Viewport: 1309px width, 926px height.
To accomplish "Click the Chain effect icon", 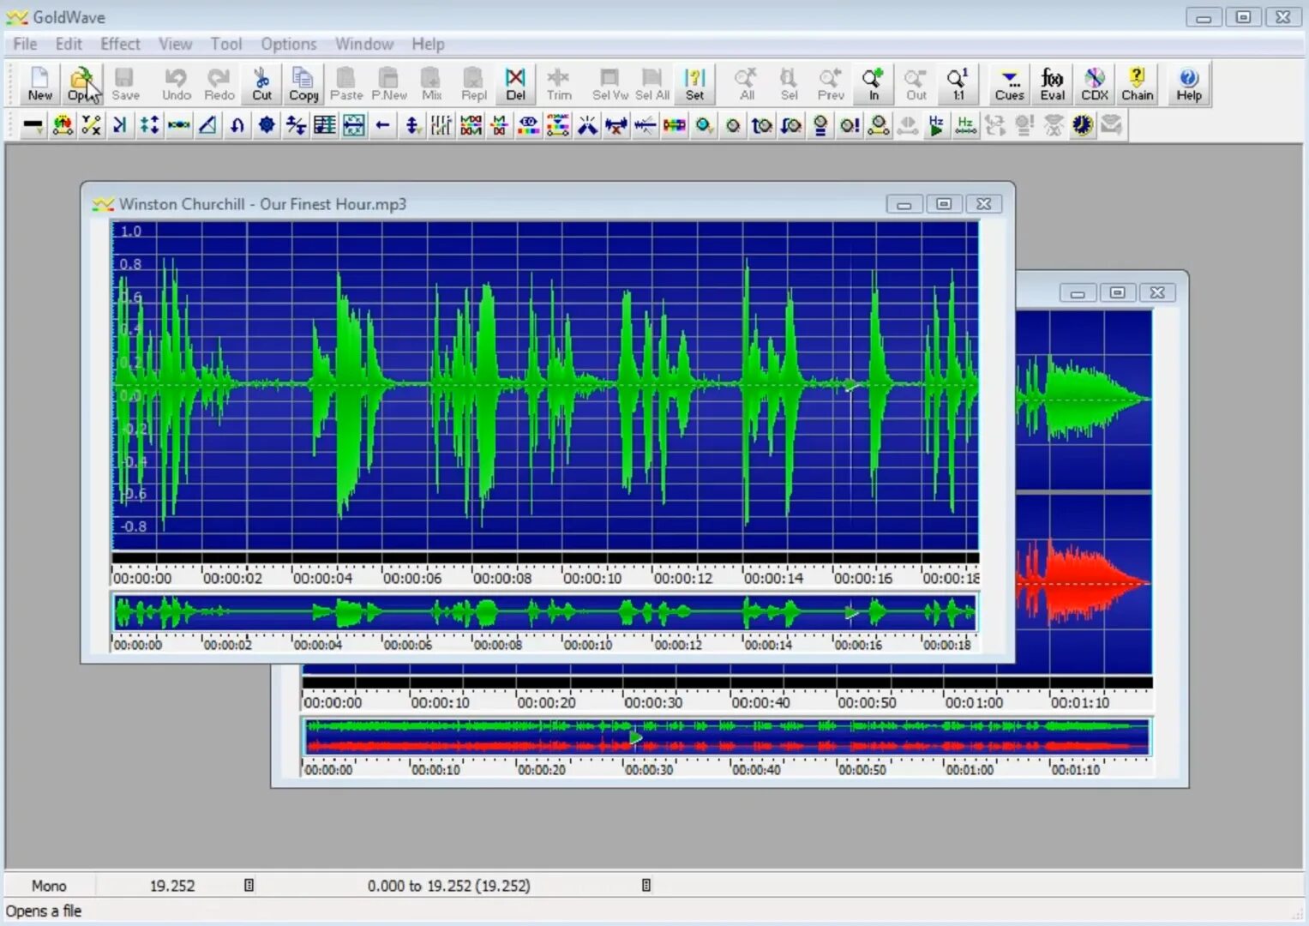I will 1137,83.
